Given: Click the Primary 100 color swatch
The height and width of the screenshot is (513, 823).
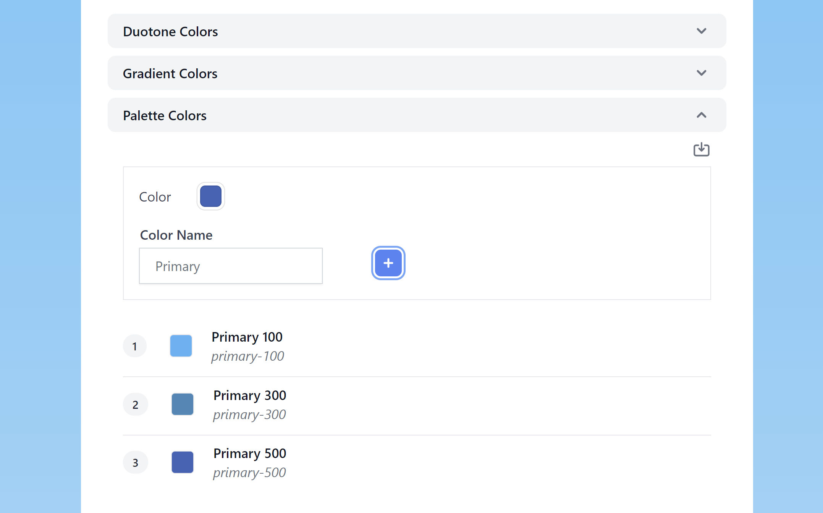Looking at the screenshot, I should (x=181, y=345).
